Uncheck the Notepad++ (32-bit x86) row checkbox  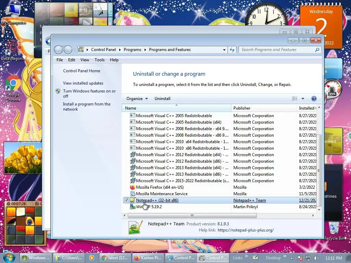click(126, 200)
